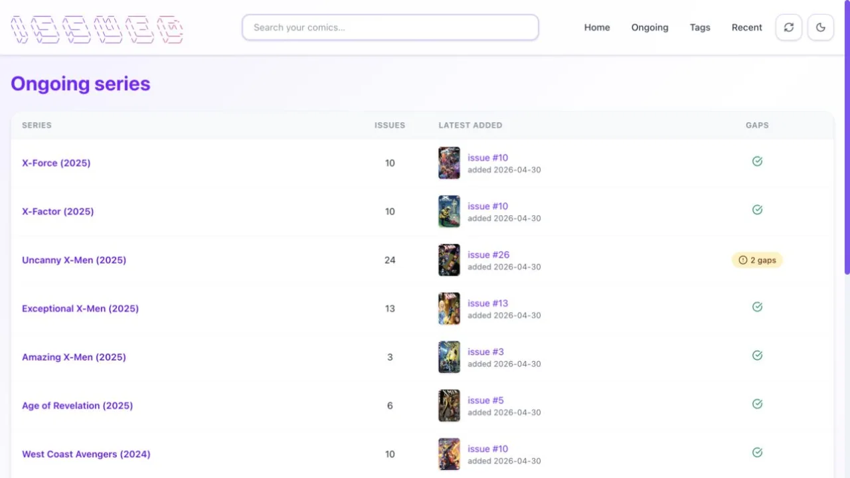Click the SERIES column header

pyautogui.click(x=37, y=125)
